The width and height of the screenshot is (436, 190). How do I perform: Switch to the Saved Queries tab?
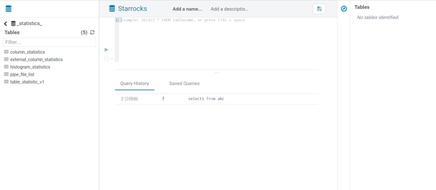click(184, 83)
